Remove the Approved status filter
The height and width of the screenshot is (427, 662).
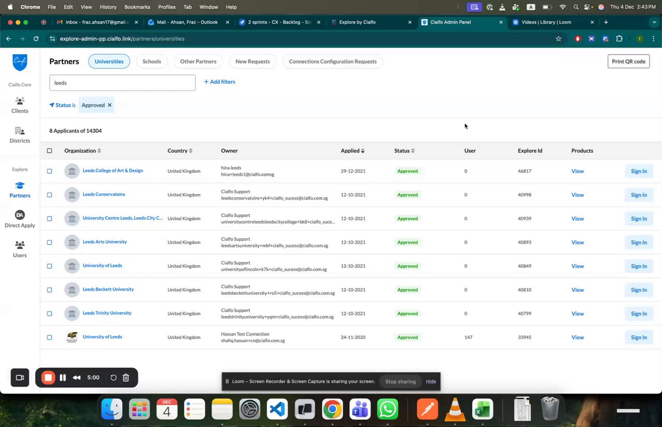coord(110,105)
